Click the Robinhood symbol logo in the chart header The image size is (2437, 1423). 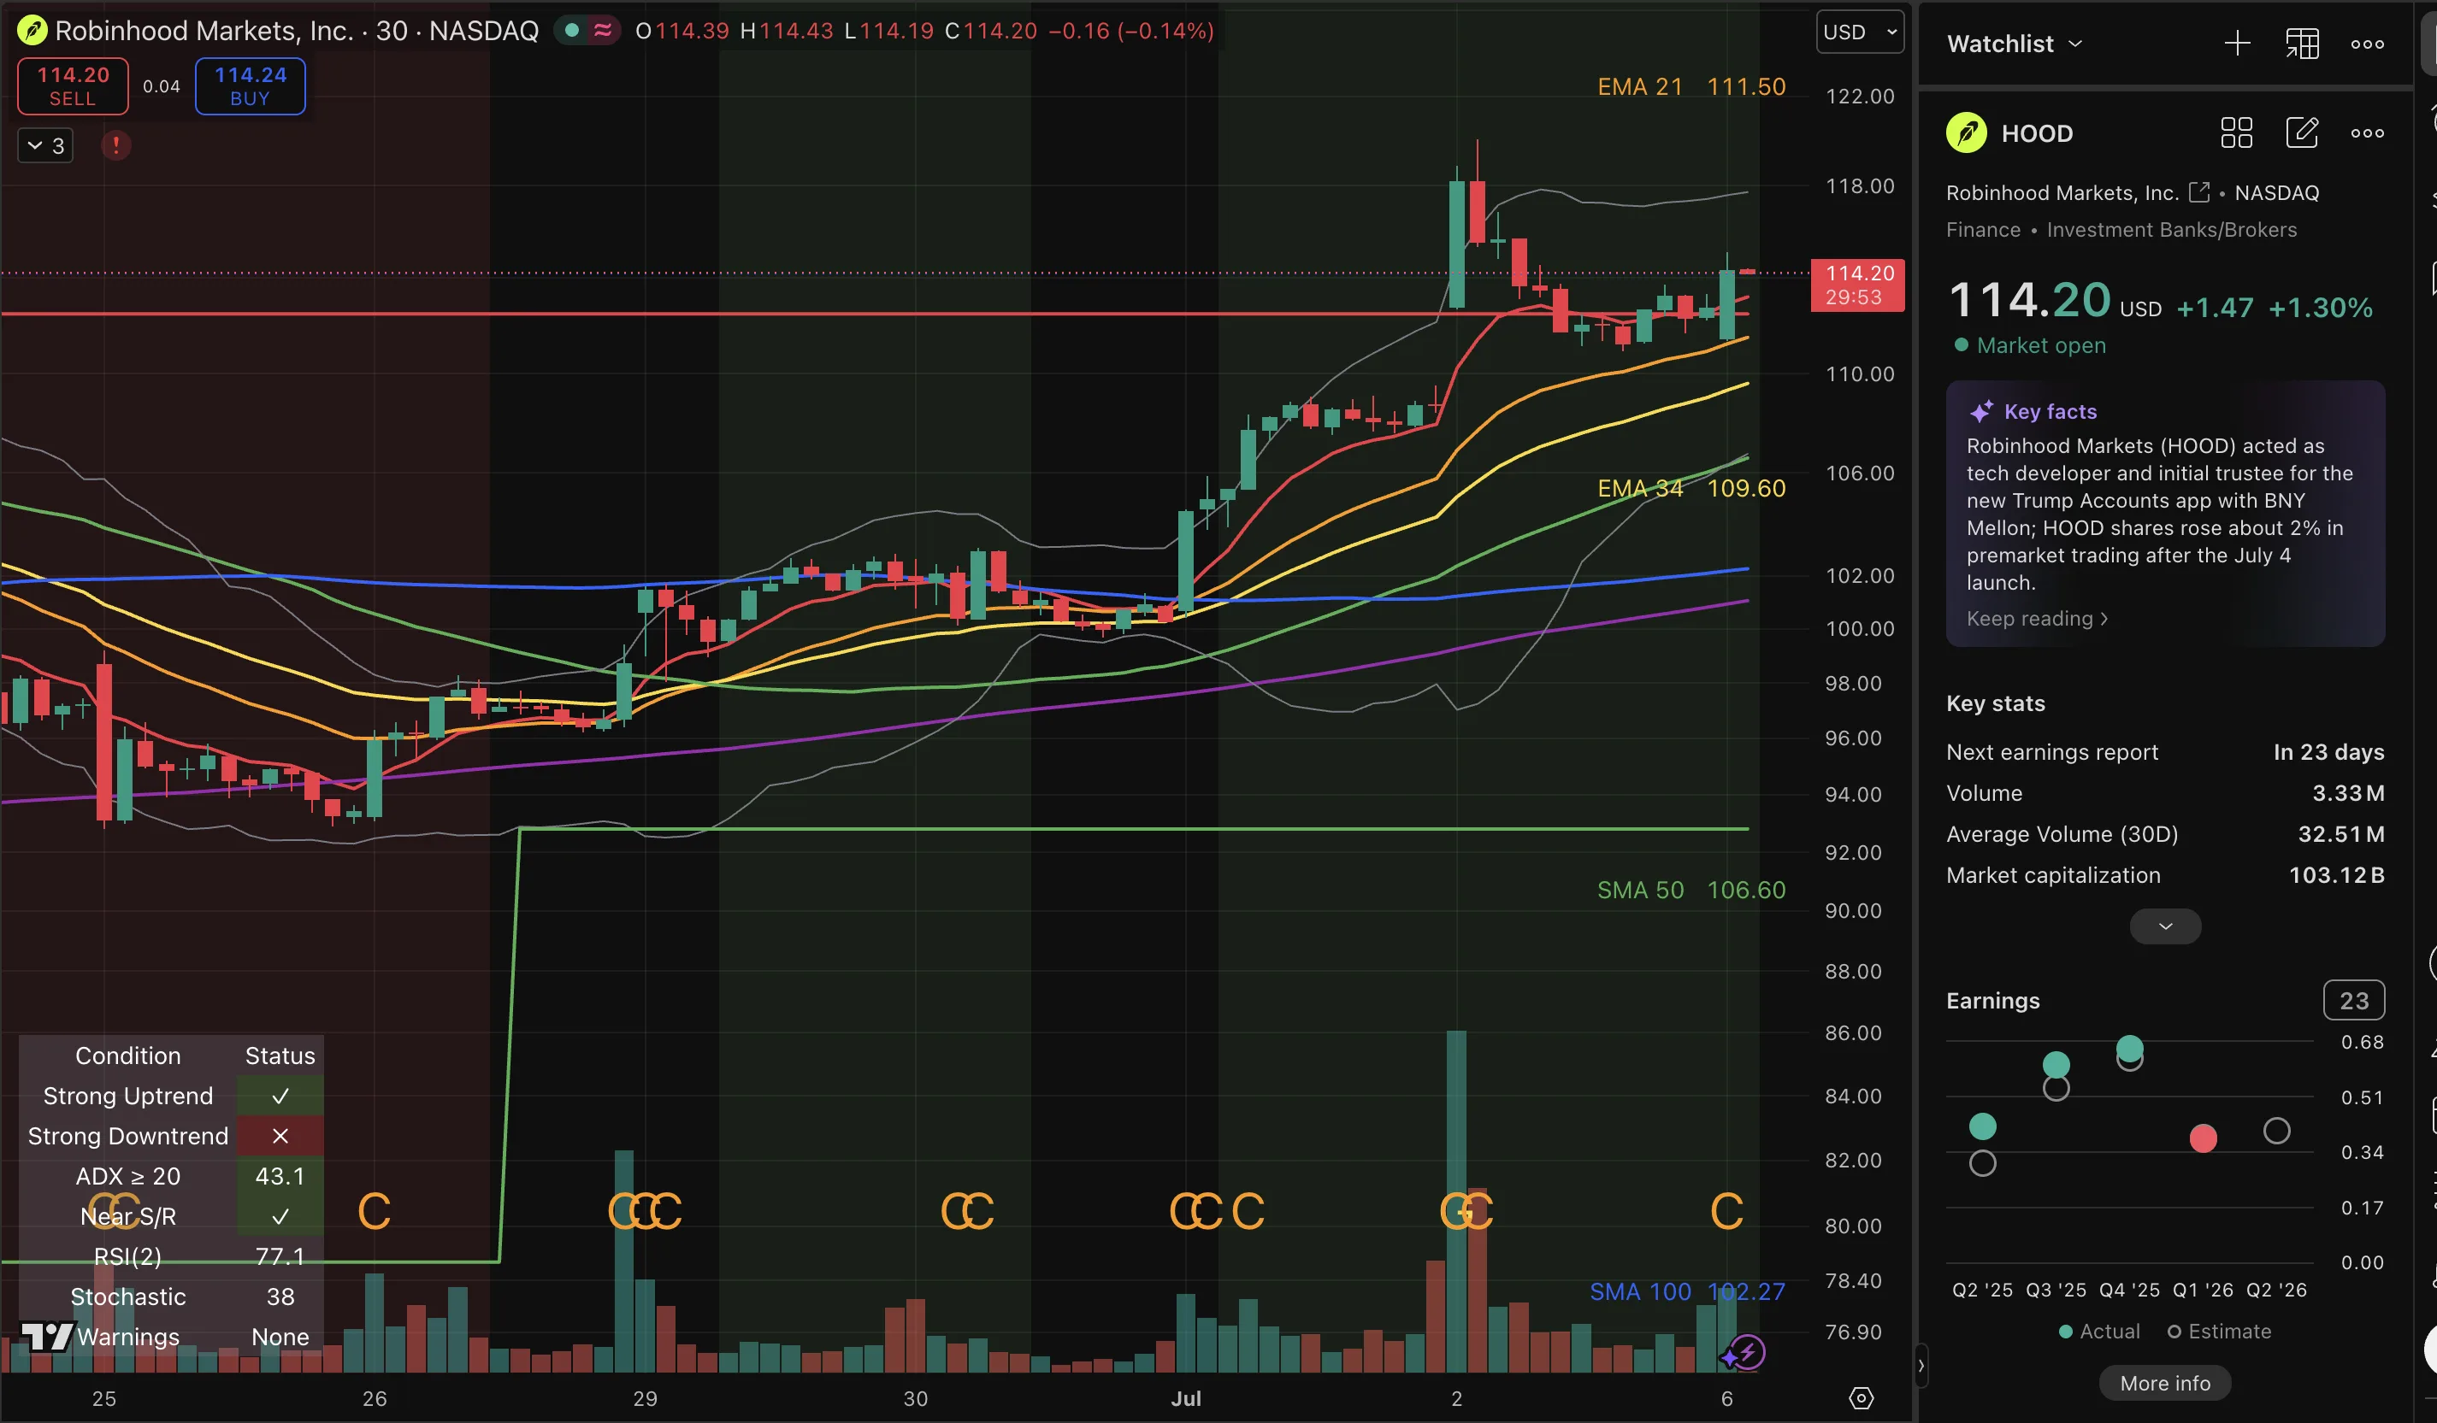pyautogui.click(x=32, y=31)
